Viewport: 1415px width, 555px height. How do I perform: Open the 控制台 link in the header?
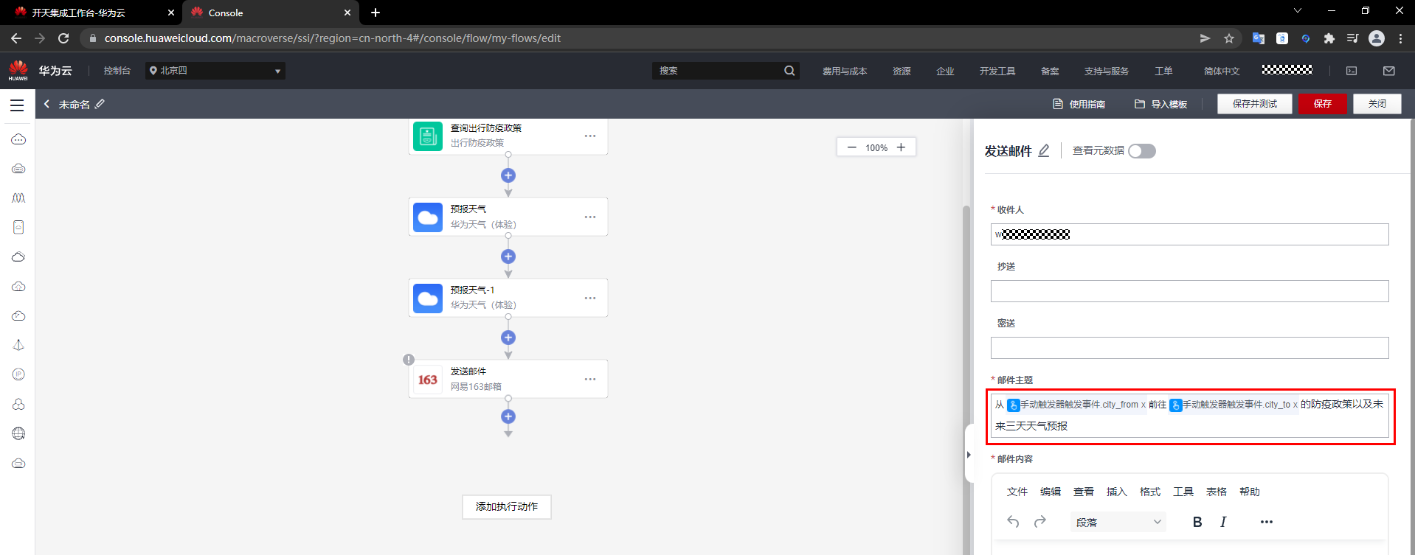[x=117, y=71]
